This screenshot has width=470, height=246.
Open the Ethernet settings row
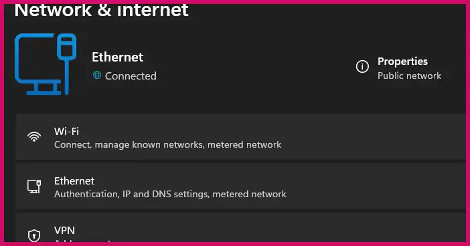tap(241, 187)
